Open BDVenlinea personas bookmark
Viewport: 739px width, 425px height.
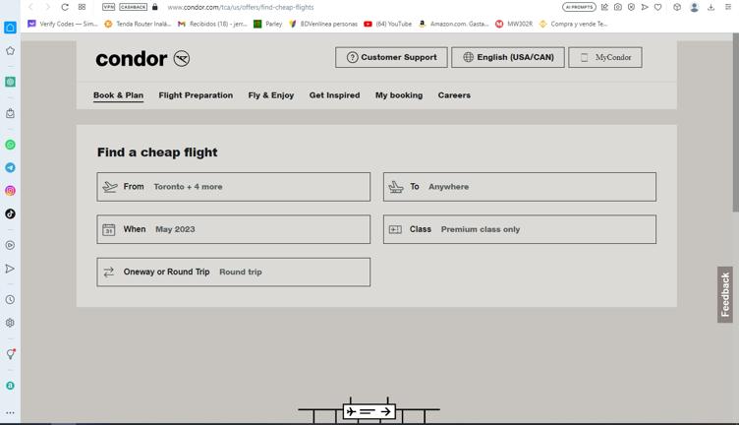323,24
